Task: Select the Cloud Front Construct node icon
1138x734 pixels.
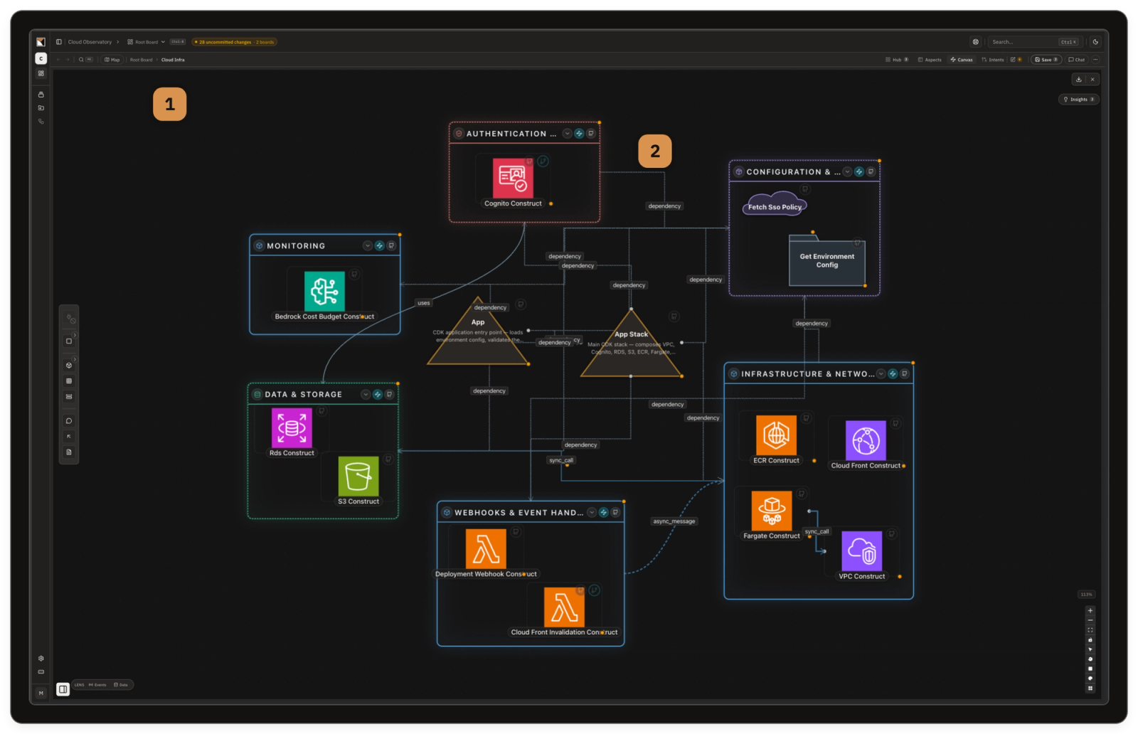Action: 866,440
